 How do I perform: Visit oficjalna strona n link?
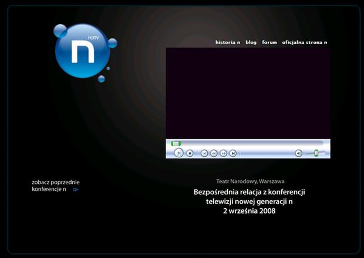pyautogui.click(x=305, y=42)
